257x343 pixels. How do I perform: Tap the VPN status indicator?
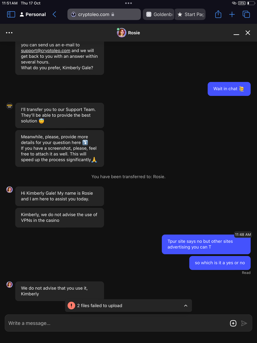tap(242, 3)
